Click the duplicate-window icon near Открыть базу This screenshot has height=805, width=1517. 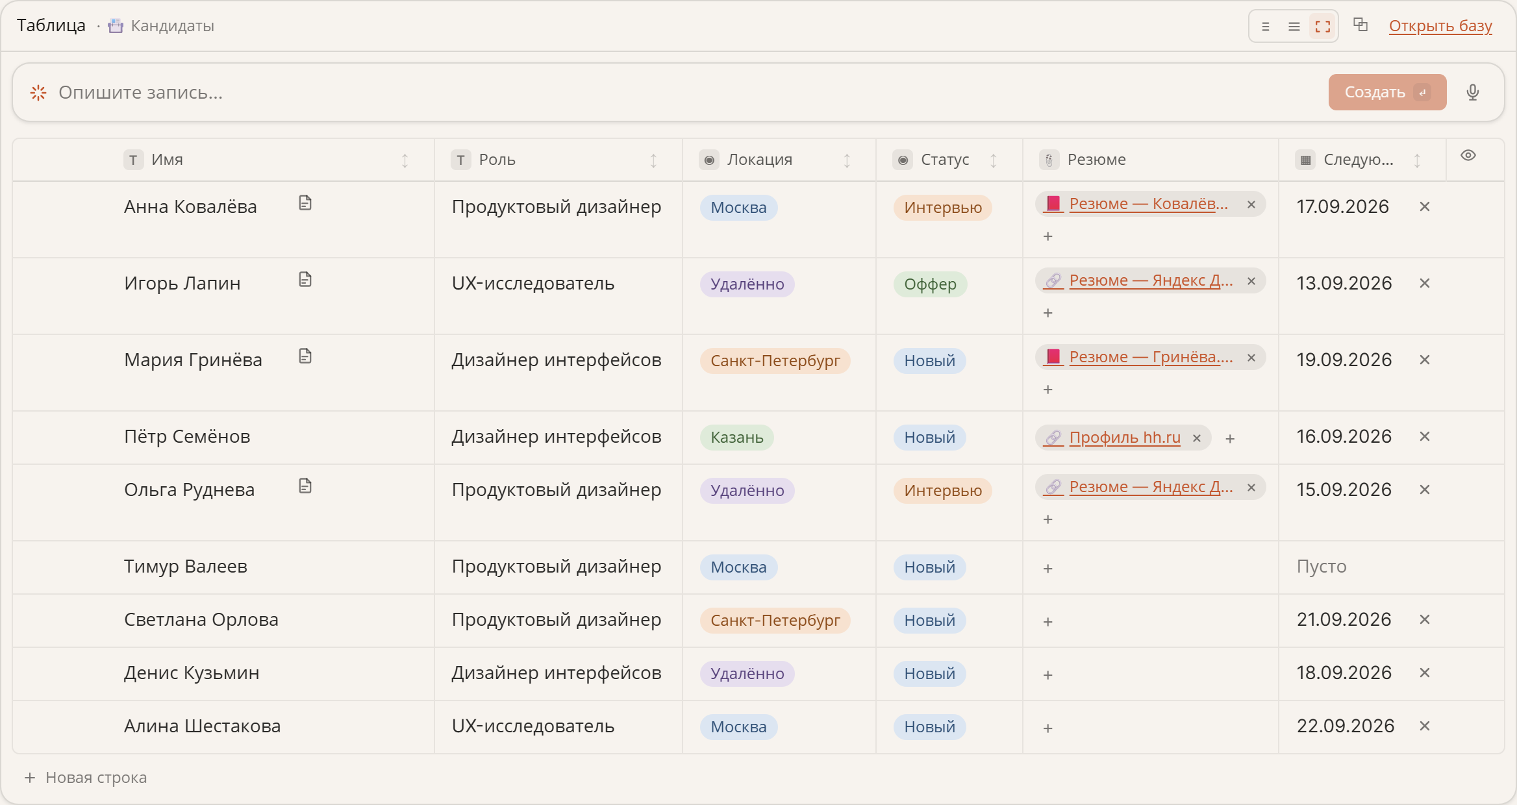coord(1360,25)
